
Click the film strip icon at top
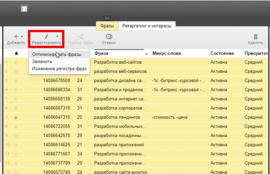(x=24, y=9)
